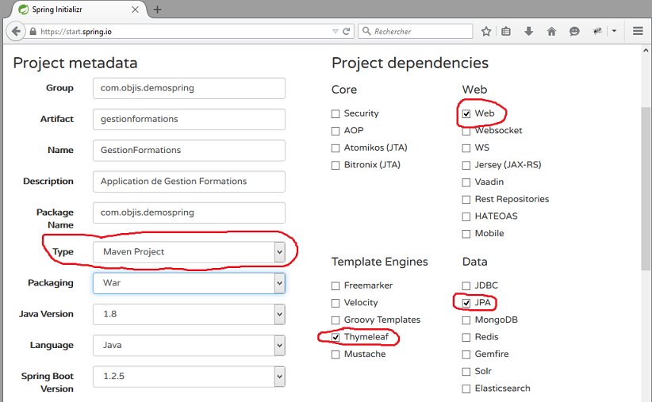Go back with the browser back arrow
652x402 pixels.
[x=15, y=31]
